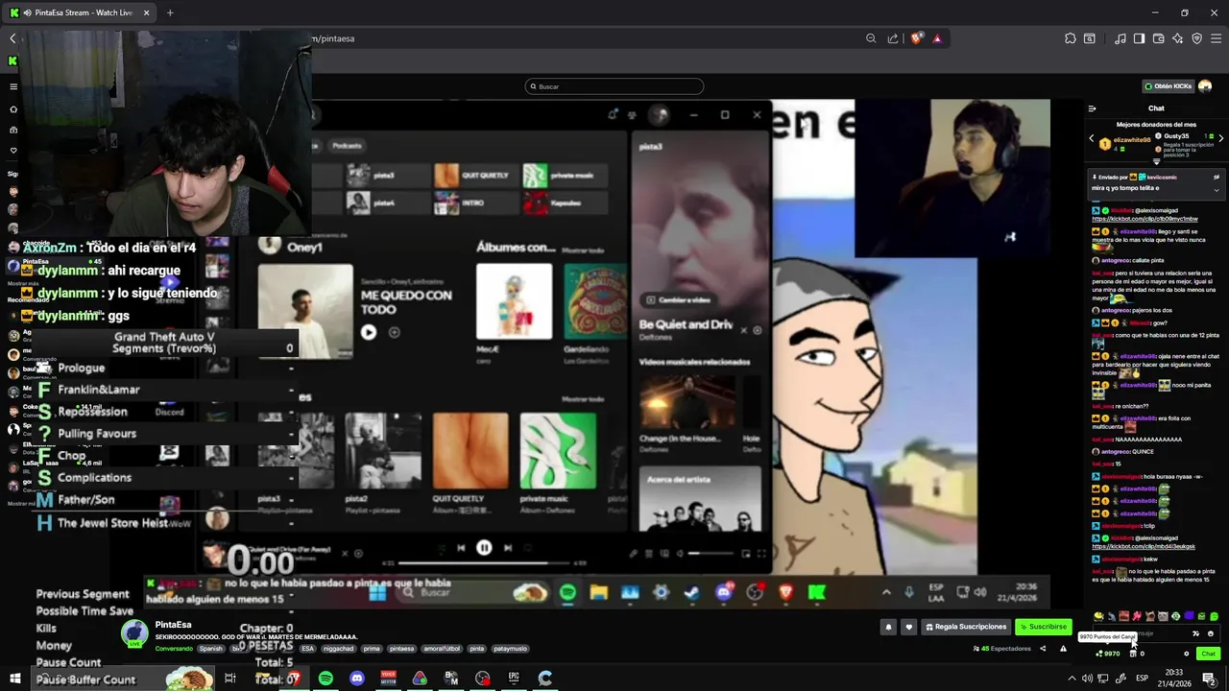Click the 'pintaesa' stream tag
Viewport: 1229px width, 691px height.
tap(401, 649)
